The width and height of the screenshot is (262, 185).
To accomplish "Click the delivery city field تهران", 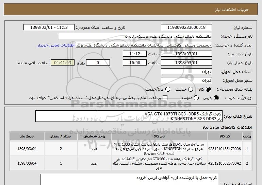I will [x=186, y=80].
